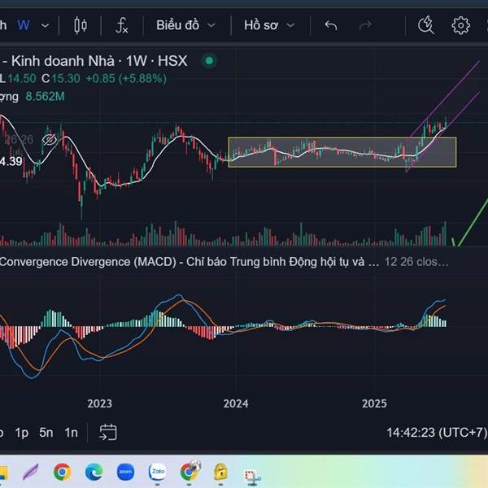Open the fx indicators menu
488x488 pixels.
click(x=122, y=25)
